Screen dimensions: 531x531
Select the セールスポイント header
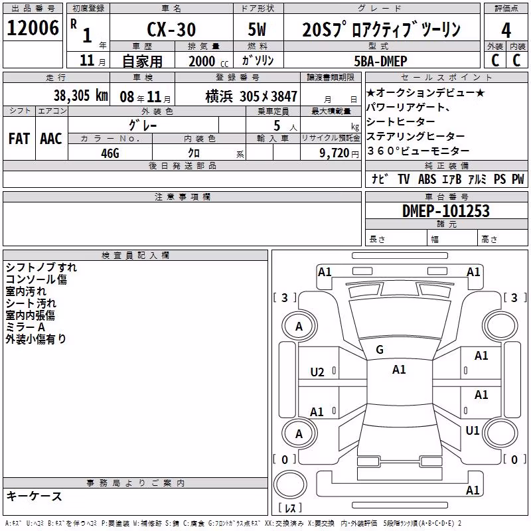(446, 77)
